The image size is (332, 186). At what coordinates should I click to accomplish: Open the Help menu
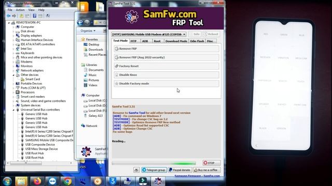coord(41,10)
